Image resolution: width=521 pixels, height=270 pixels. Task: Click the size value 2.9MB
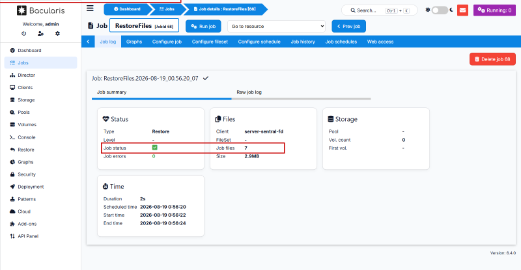(x=252, y=156)
